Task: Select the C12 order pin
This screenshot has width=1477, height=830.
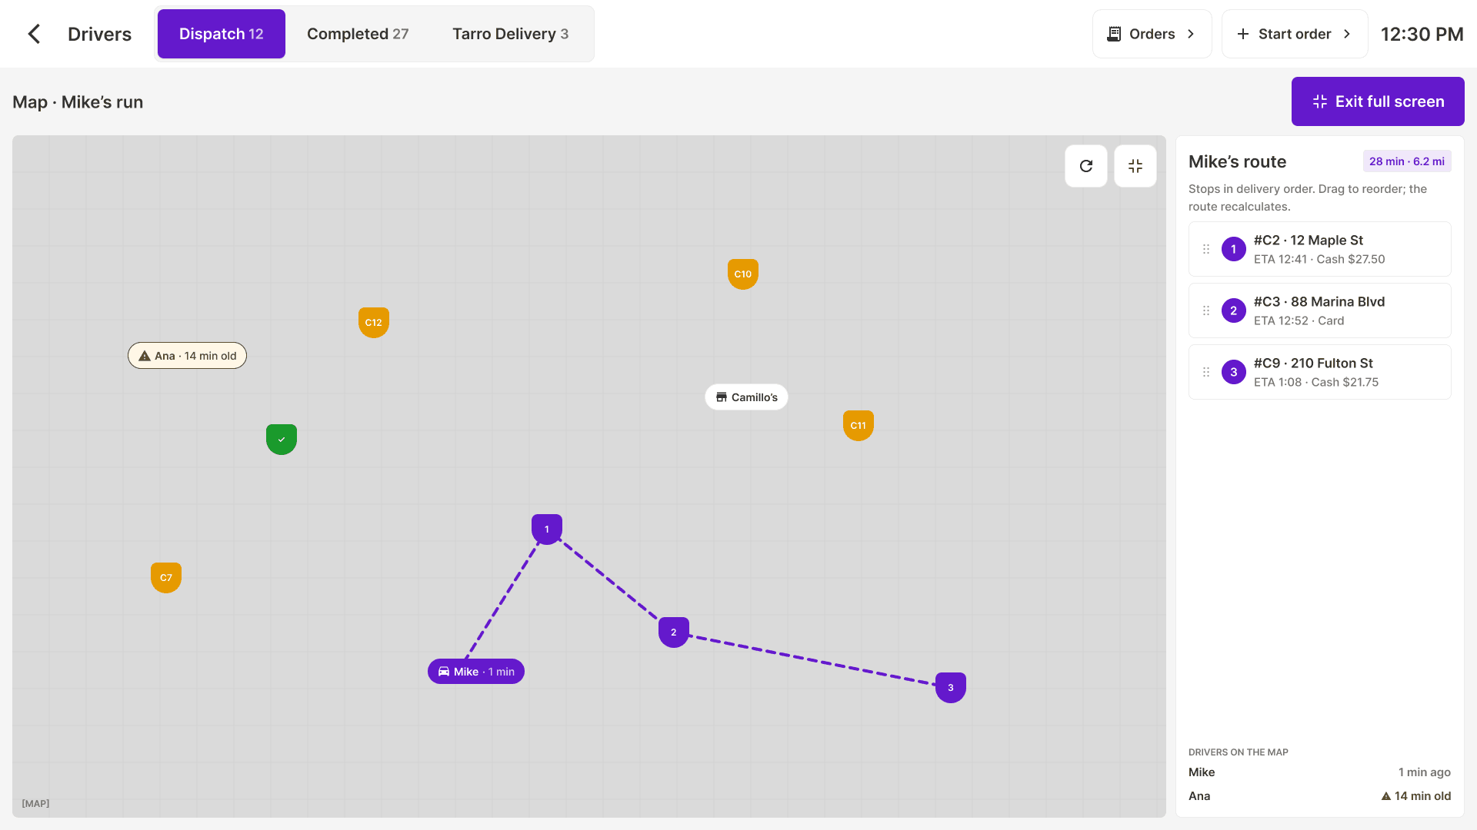Action: [374, 323]
